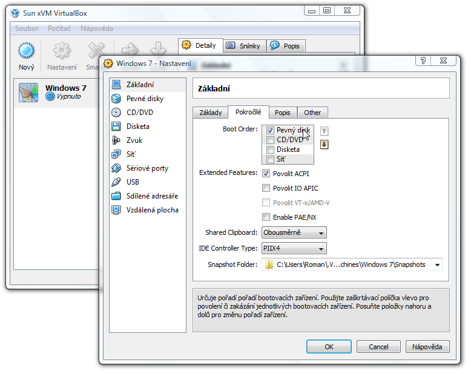Click the Nápověda button in dialog
This screenshot has height=371, width=468.
coord(427,347)
